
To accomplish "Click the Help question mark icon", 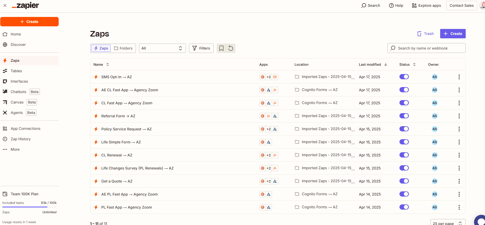I will [391, 5].
